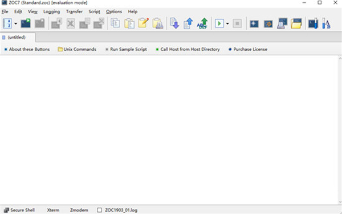Click the download file arrow icon
342x214 pixels.
pos(174,23)
